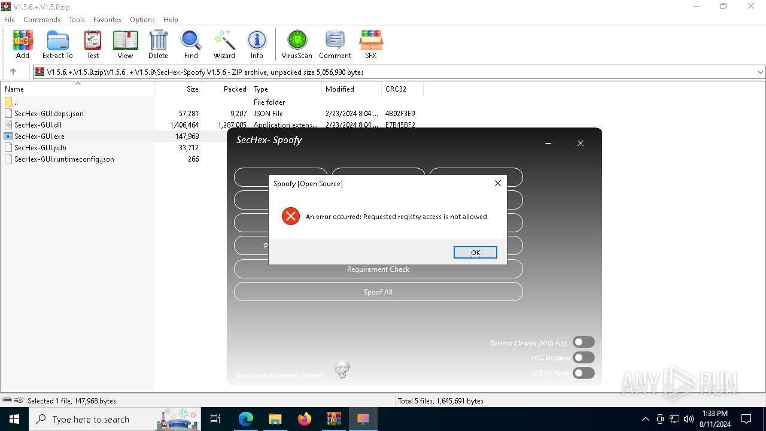Click OK in the error dialog

pos(475,253)
